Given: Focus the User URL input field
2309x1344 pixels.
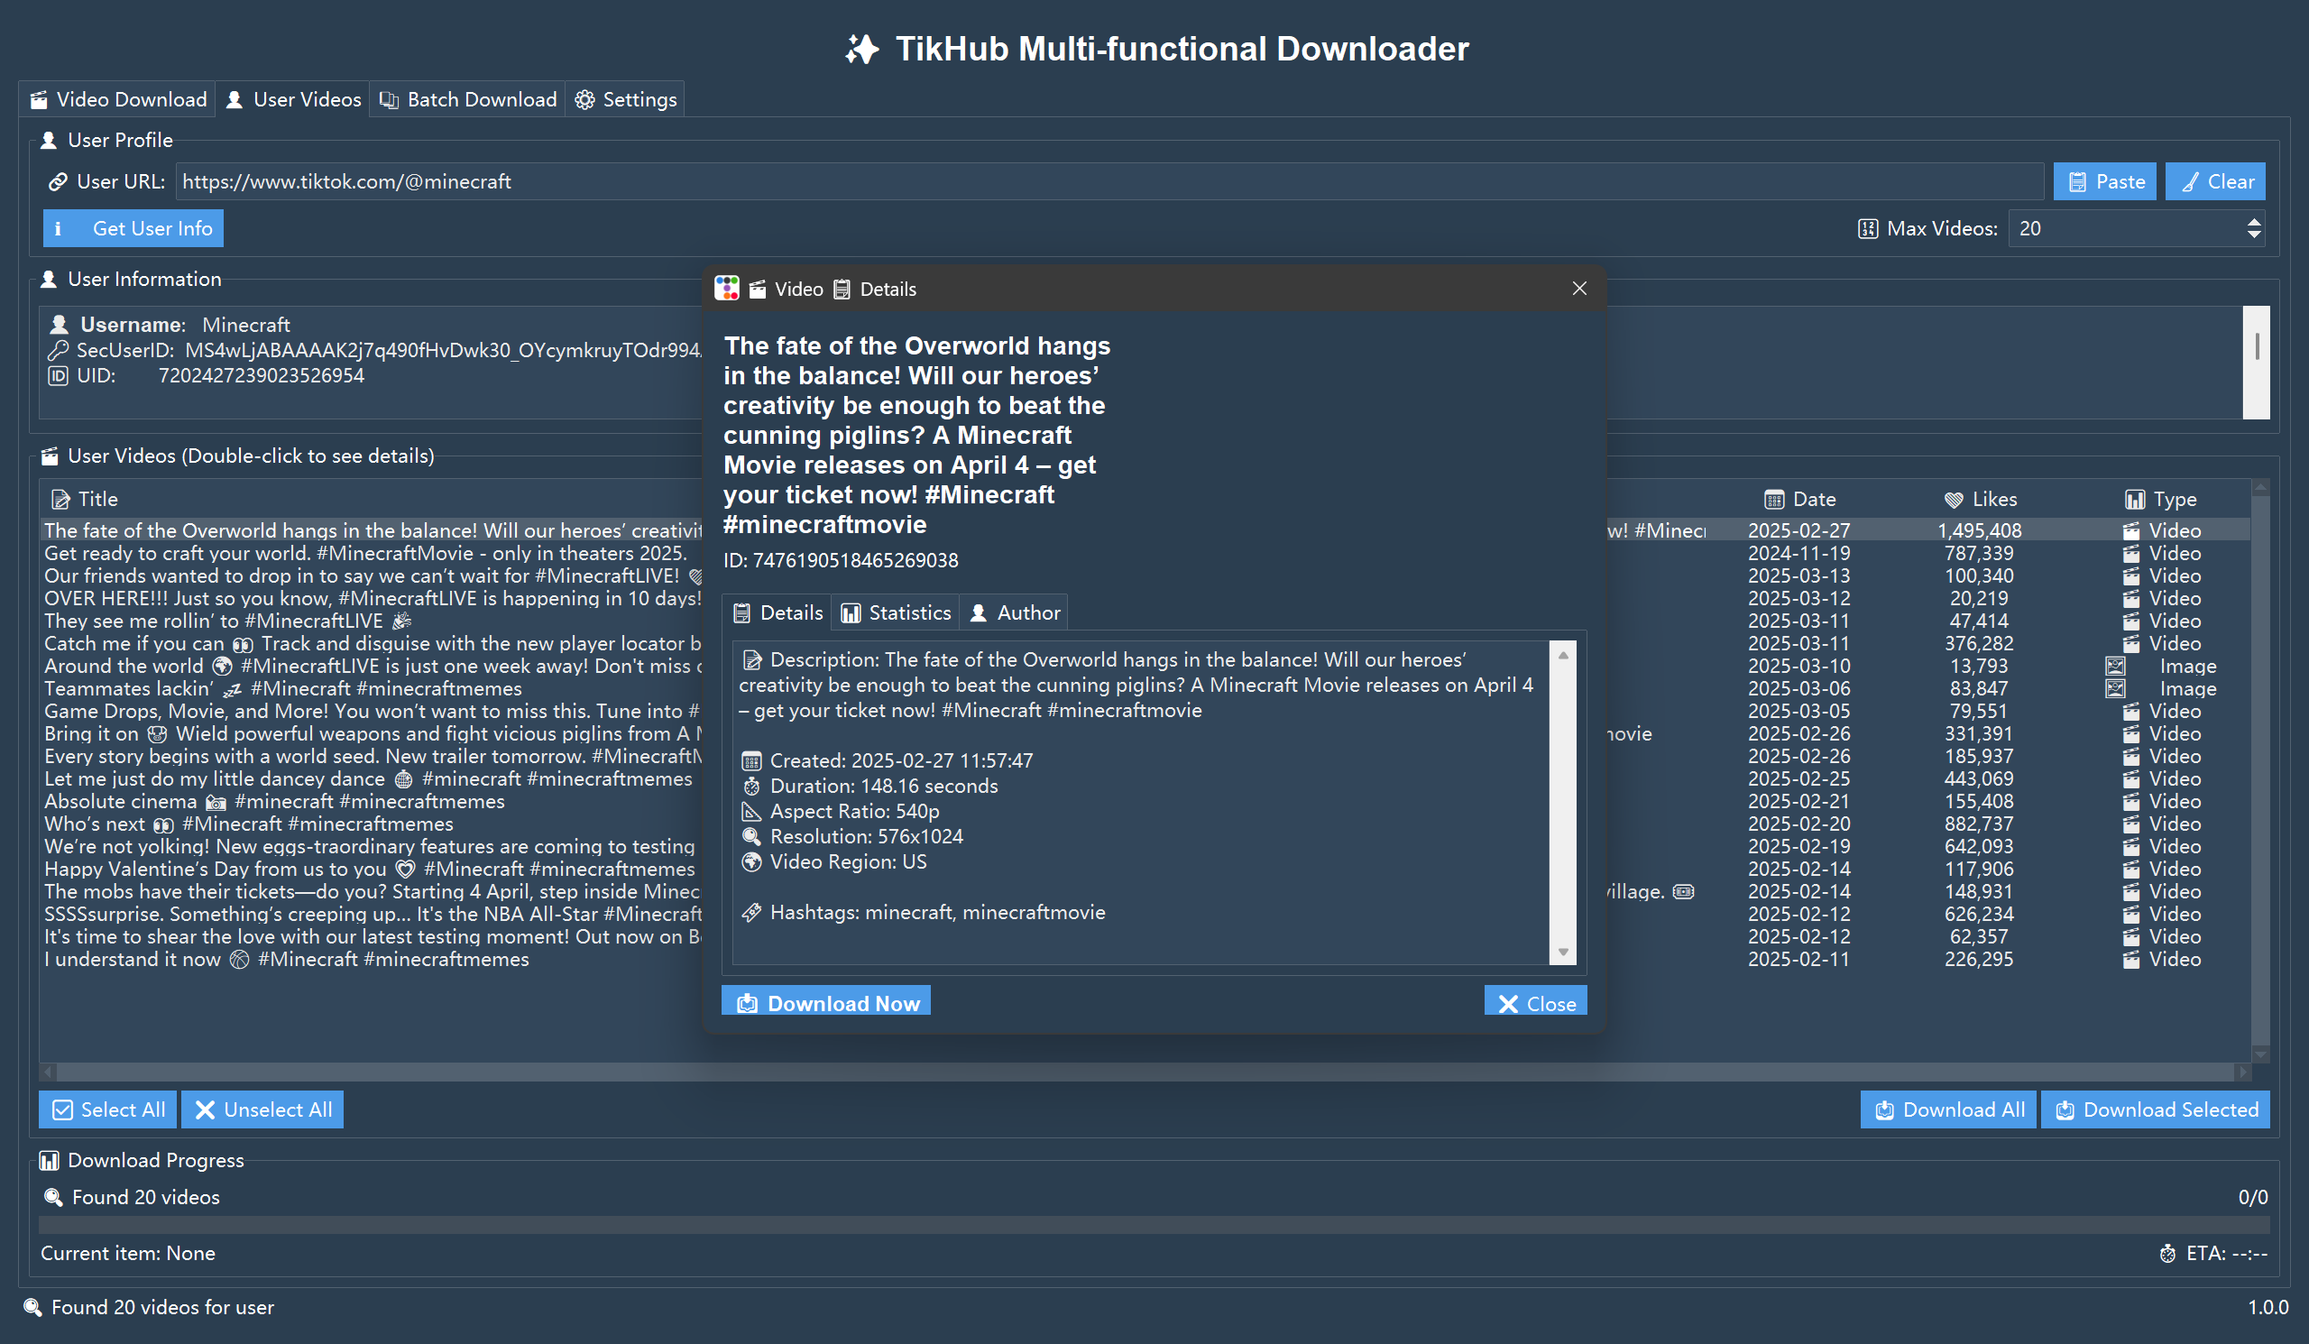Looking at the screenshot, I should coord(1109,181).
